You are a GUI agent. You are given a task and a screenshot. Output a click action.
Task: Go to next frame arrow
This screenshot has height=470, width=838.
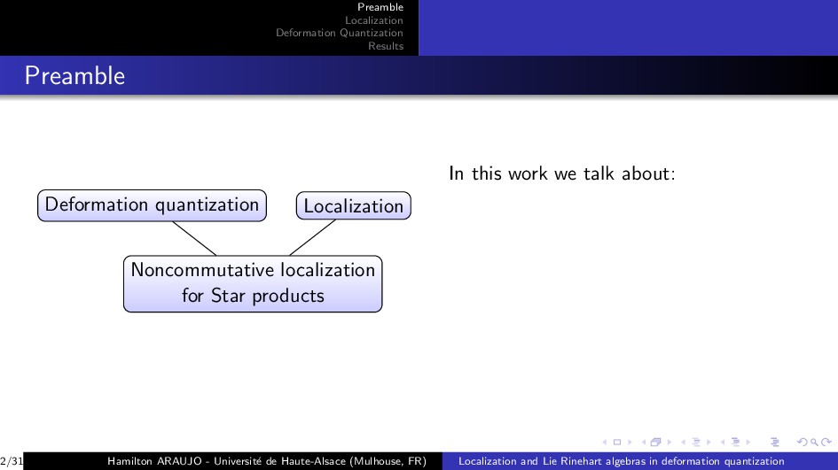coord(670,443)
